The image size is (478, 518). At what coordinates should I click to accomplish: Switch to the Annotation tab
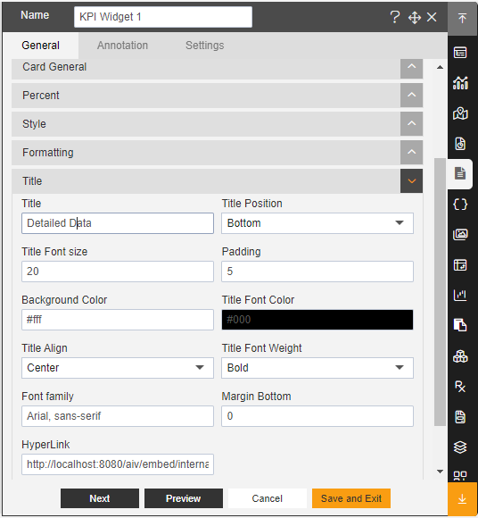tap(122, 46)
